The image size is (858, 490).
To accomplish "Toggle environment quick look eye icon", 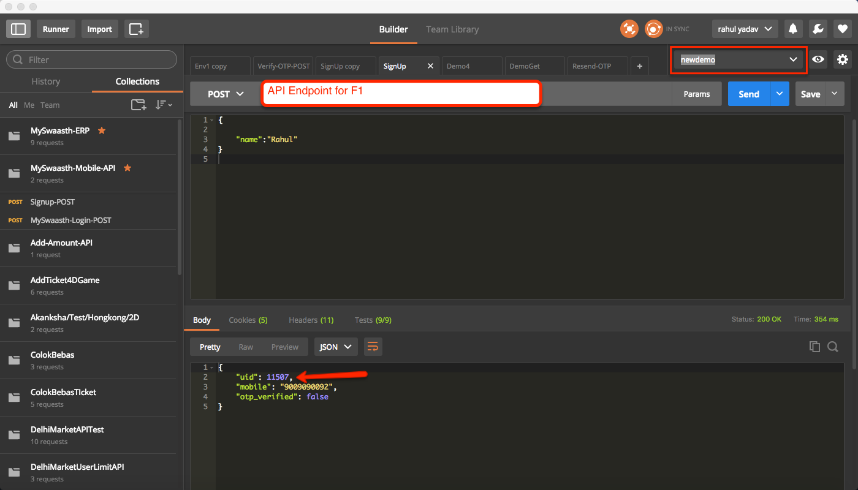I will pyautogui.click(x=818, y=59).
